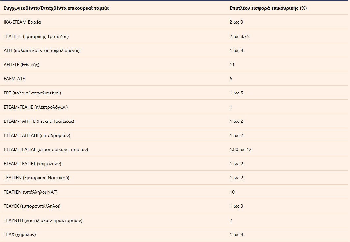
Task: Click the column header Συγχωνευθέντα/Ενταχθέντα επικουρικά ταμεία
Action: click(56, 8)
